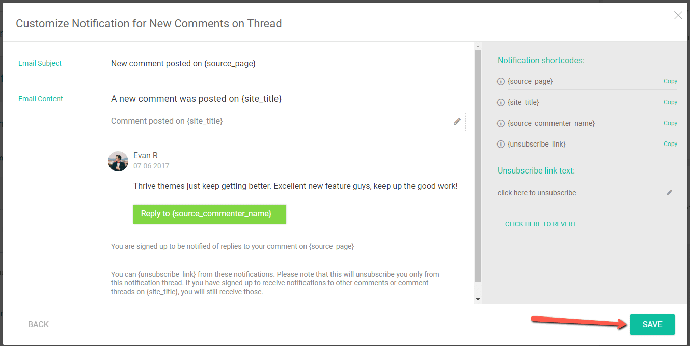Click the 'A new comment was posted' heading
This screenshot has height=346, width=690.
(197, 99)
